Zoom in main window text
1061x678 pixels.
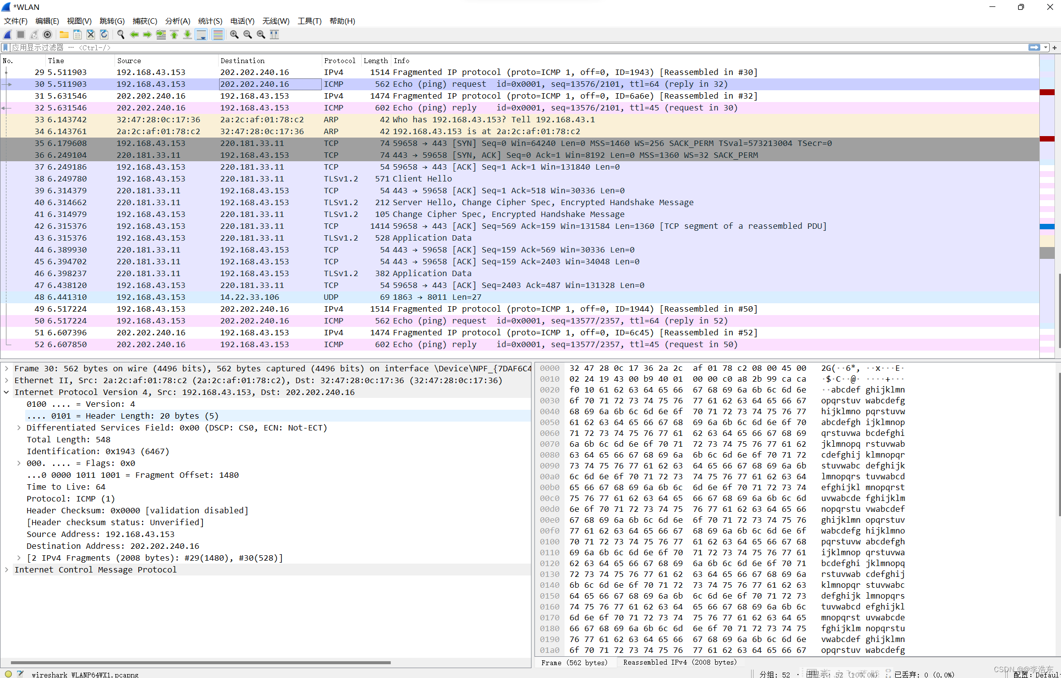point(234,35)
